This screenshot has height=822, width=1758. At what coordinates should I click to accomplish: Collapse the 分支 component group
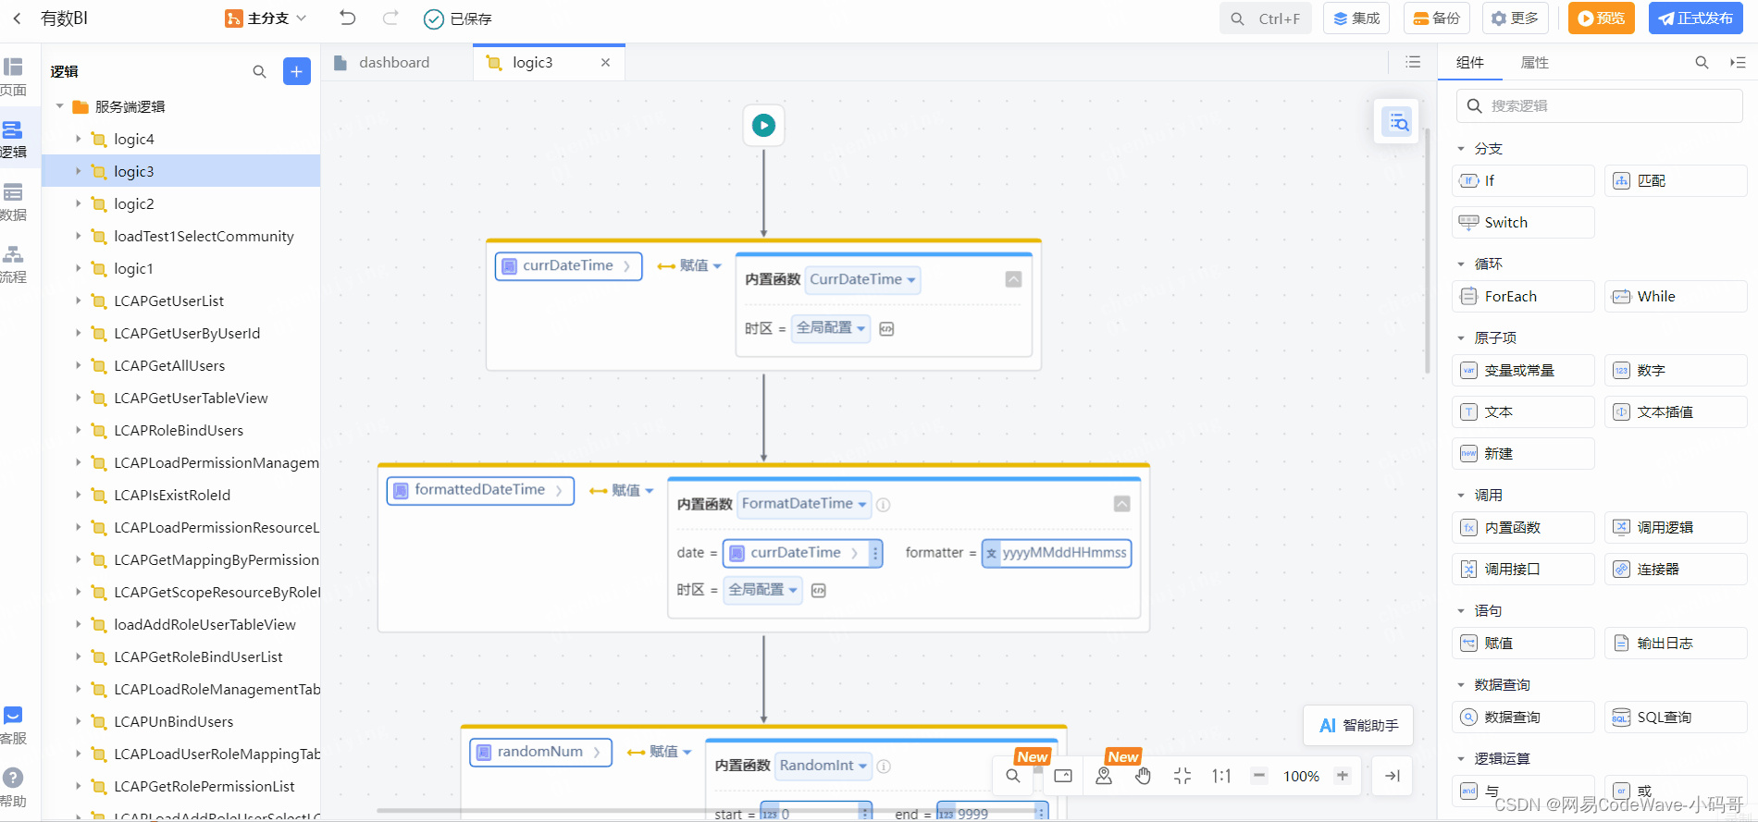(x=1461, y=149)
